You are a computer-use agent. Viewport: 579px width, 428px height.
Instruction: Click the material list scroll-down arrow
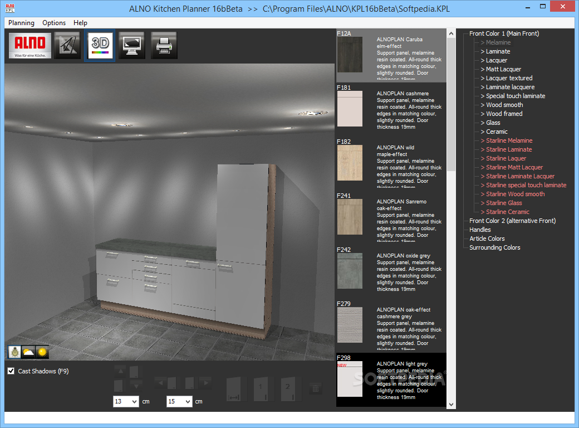(x=451, y=405)
